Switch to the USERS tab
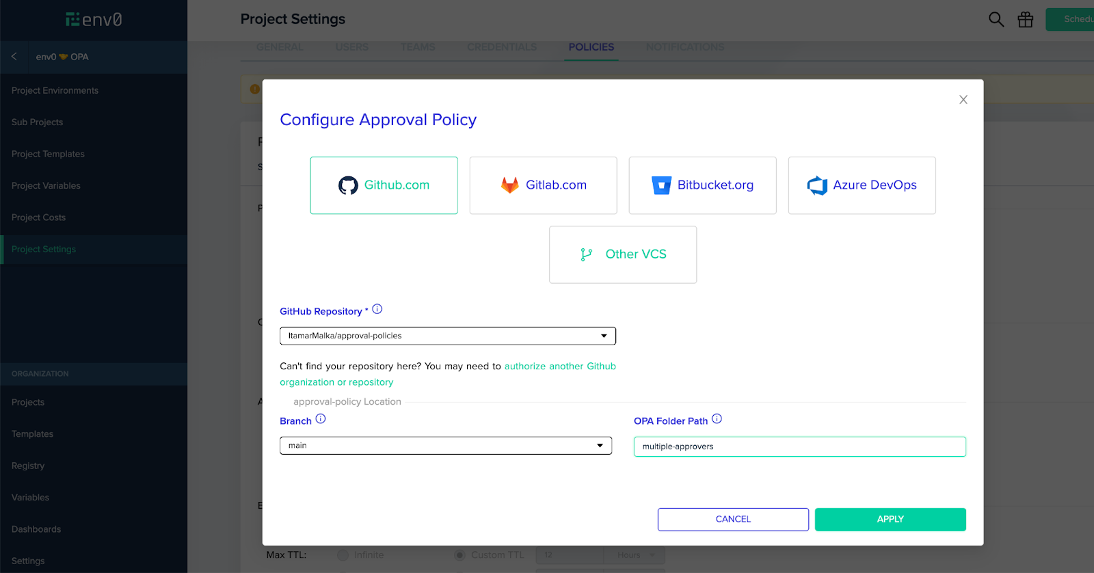This screenshot has height=573, width=1094. pos(352,47)
